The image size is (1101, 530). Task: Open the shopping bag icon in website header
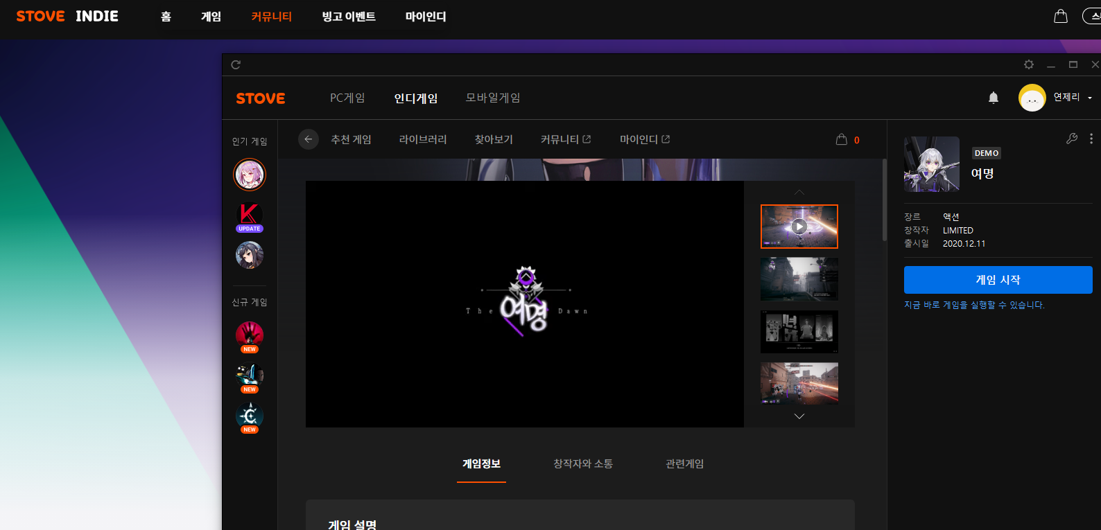pyautogui.click(x=1060, y=16)
